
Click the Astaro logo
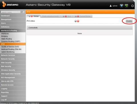[x=10, y=4]
